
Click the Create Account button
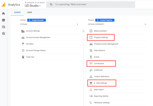[x=36, y=20]
